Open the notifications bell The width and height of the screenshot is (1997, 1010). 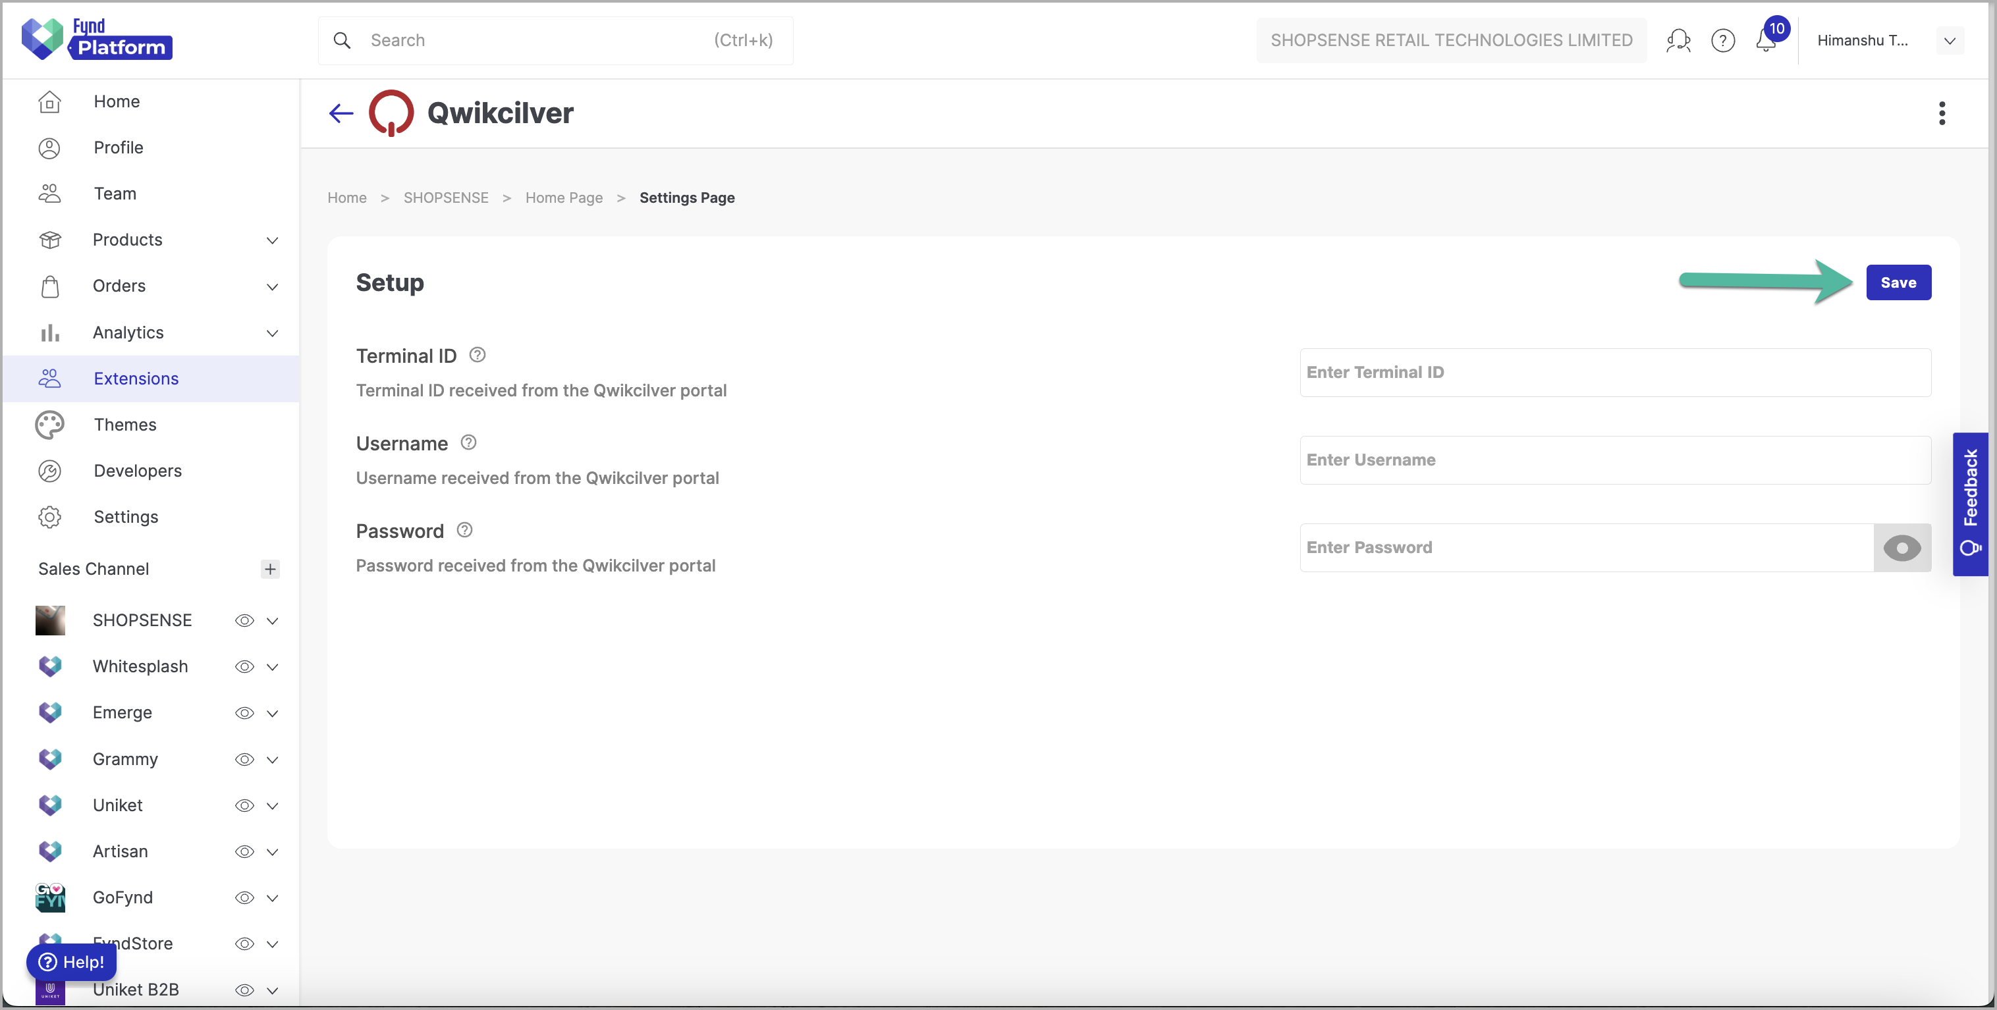coord(1766,40)
